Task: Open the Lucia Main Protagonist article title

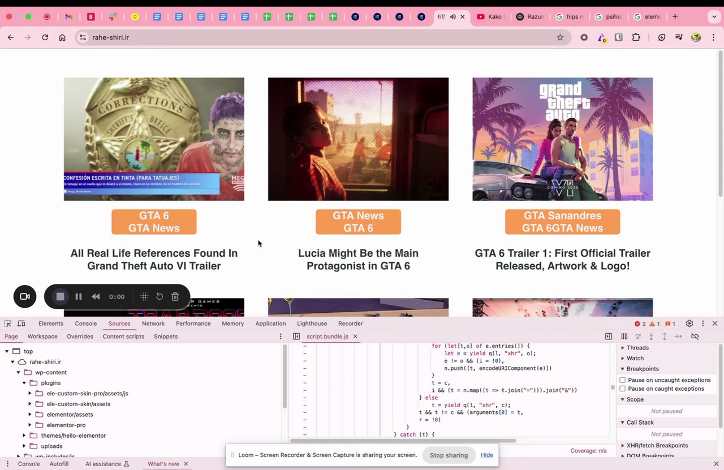Action: click(x=358, y=260)
